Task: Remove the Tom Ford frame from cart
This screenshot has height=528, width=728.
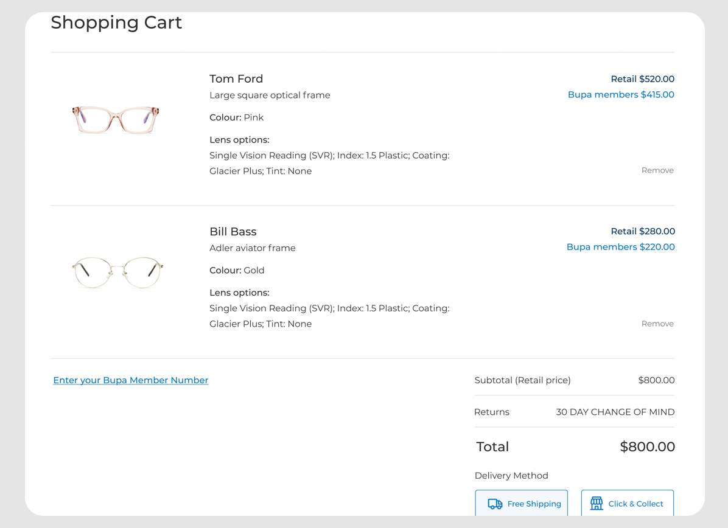Action: coord(657,170)
